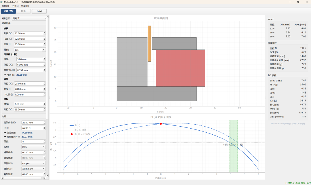Click the DCR 6.200 Ω input field
This screenshot has height=185, width=311.
pos(32,128)
